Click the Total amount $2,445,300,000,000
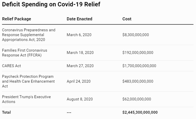The height and width of the screenshot is (119, 196). point(140,112)
